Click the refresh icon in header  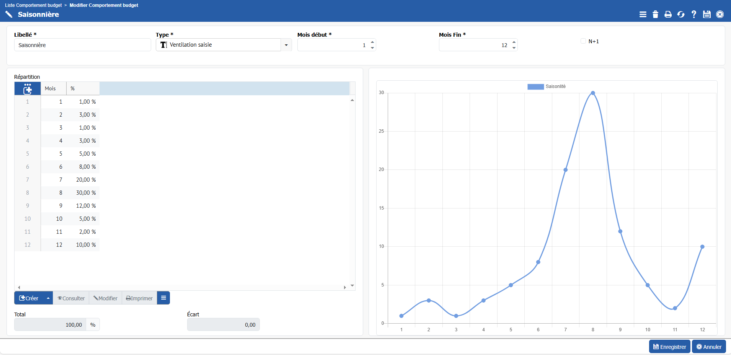pos(681,15)
